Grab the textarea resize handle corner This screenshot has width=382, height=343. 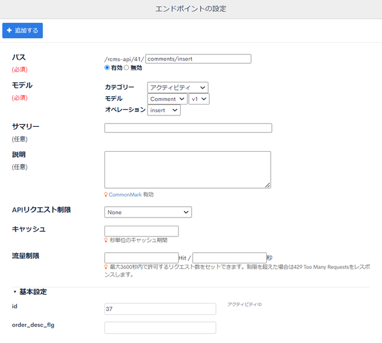(267, 185)
